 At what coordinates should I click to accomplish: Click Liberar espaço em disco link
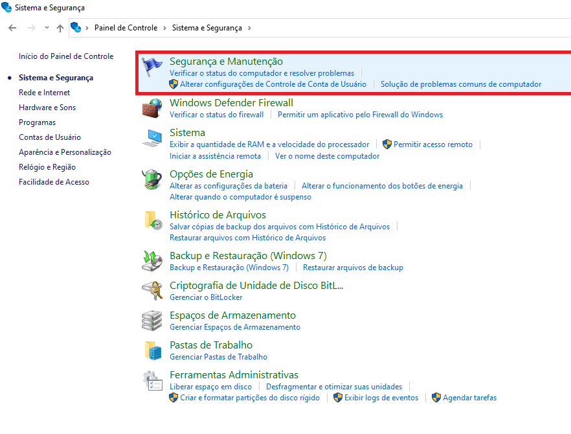(x=210, y=387)
